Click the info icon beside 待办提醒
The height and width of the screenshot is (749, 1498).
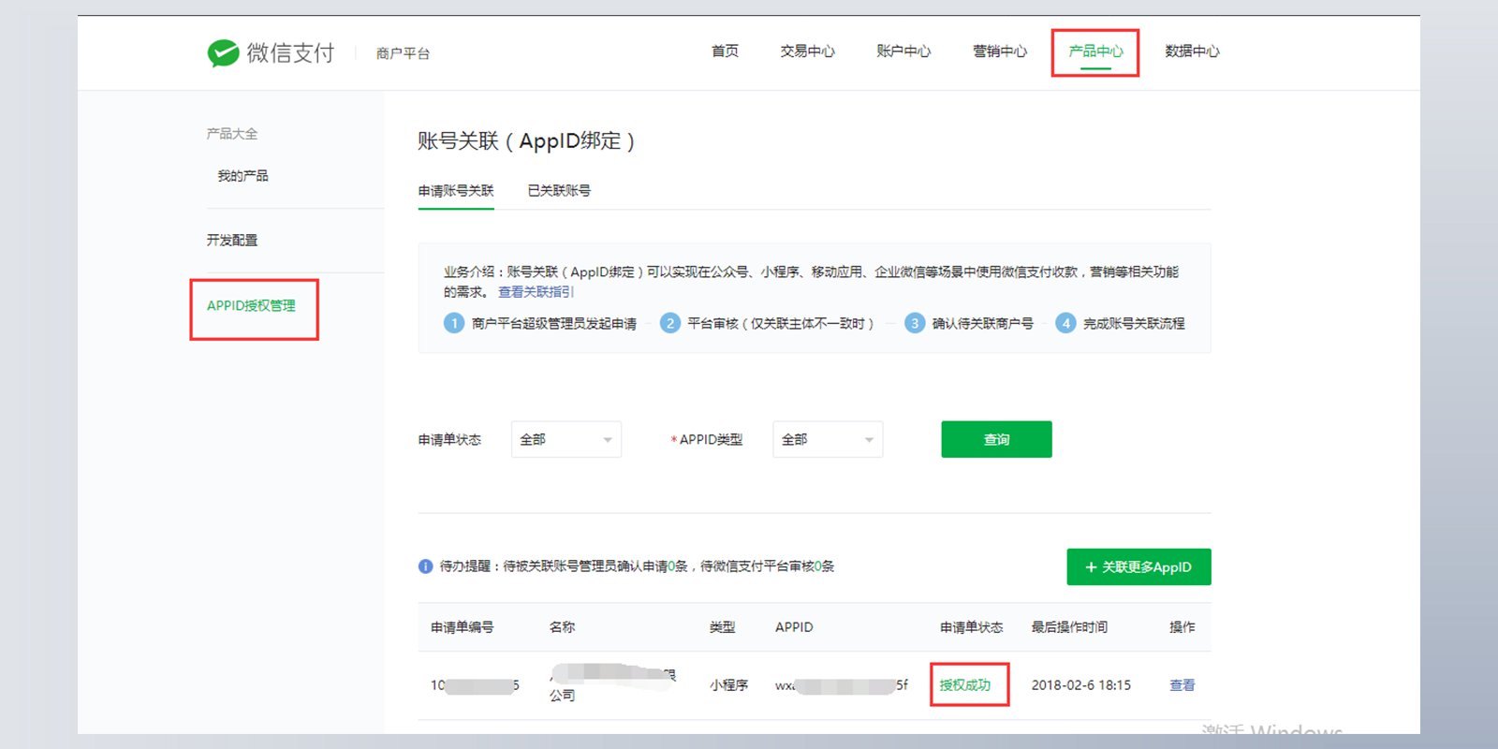tap(425, 566)
